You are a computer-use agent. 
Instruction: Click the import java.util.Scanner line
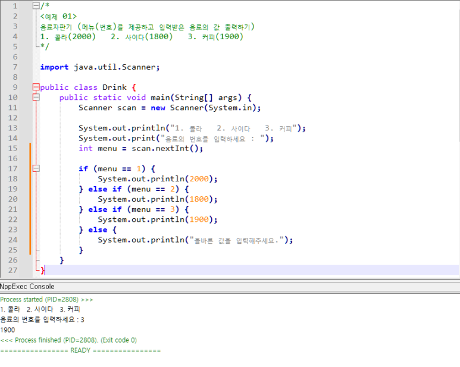(100, 67)
